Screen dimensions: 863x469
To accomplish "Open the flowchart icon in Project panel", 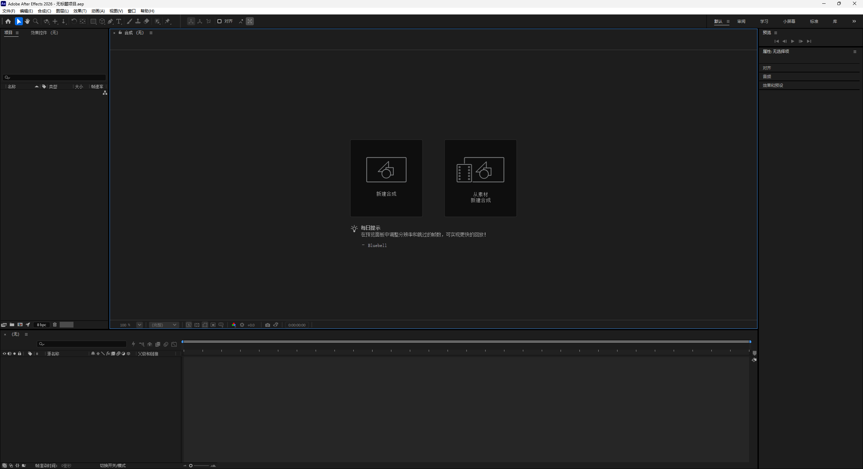I will click(x=105, y=93).
